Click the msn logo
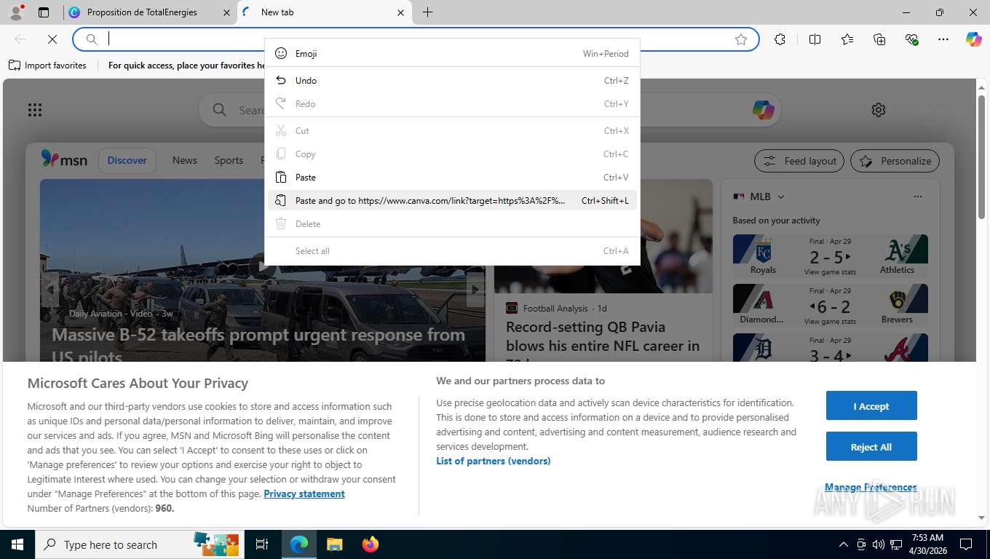Screen dimensions: 990x559 point(64,159)
